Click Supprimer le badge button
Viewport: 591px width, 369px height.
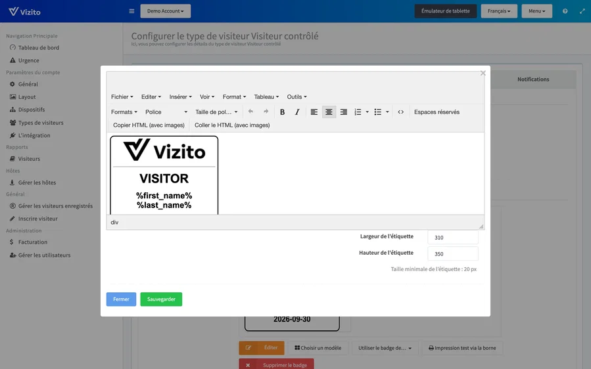tap(276, 365)
